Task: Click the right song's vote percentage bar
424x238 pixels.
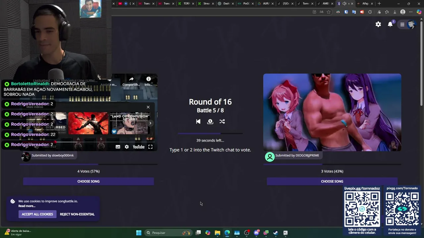Action: coord(332,164)
